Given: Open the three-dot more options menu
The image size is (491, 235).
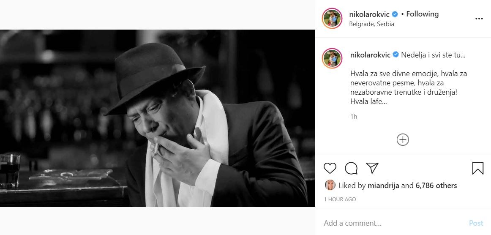Looking at the screenshot, I should (x=479, y=19).
